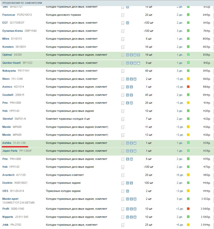
Task: Open car applicability icon for Profit 5000-1540
Action: point(135,209)
